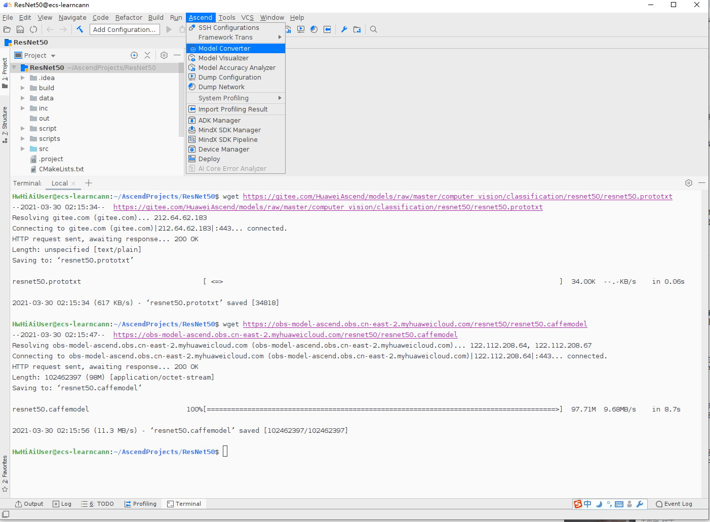Screen dimensions: 710x522
Task: Click the Build hammer icon
Action: pos(80,29)
